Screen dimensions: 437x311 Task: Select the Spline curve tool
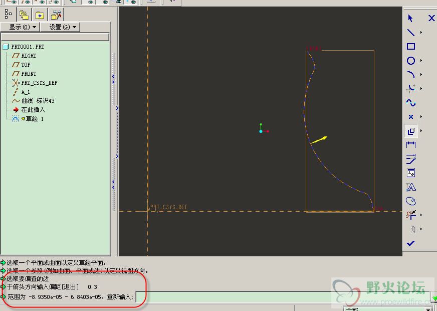click(x=411, y=103)
